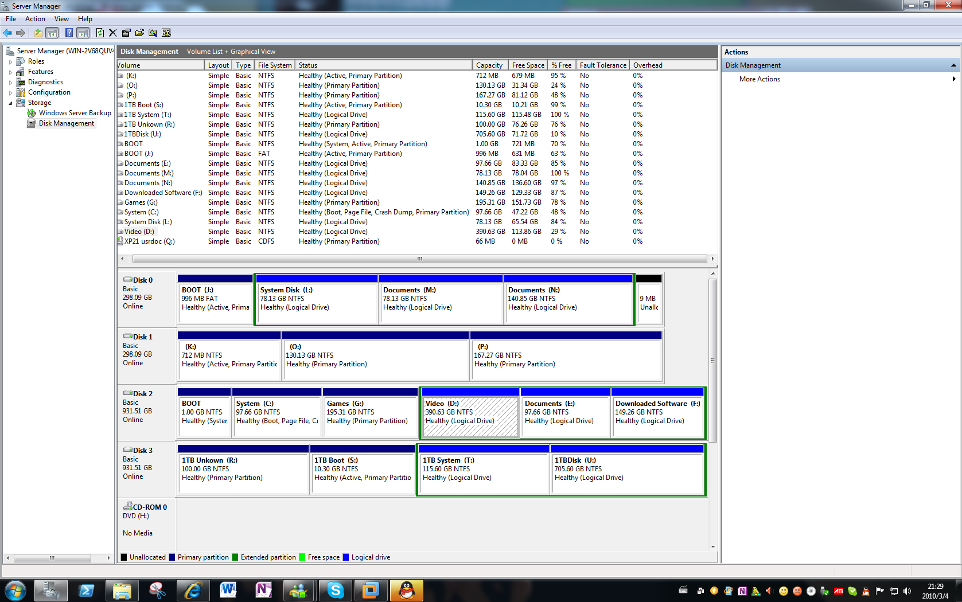This screenshot has width=962, height=602.
Task: Open the Windows Start button
Action: [x=15, y=591]
